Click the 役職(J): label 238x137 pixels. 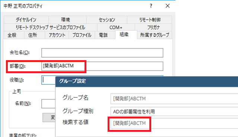click(x=17, y=80)
